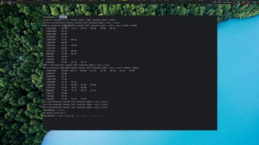Image resolution: width=259 pixels, height=145 pixels.
Task: Switch to workspace 7 in top bar
Action: click(x=17, y=2)
